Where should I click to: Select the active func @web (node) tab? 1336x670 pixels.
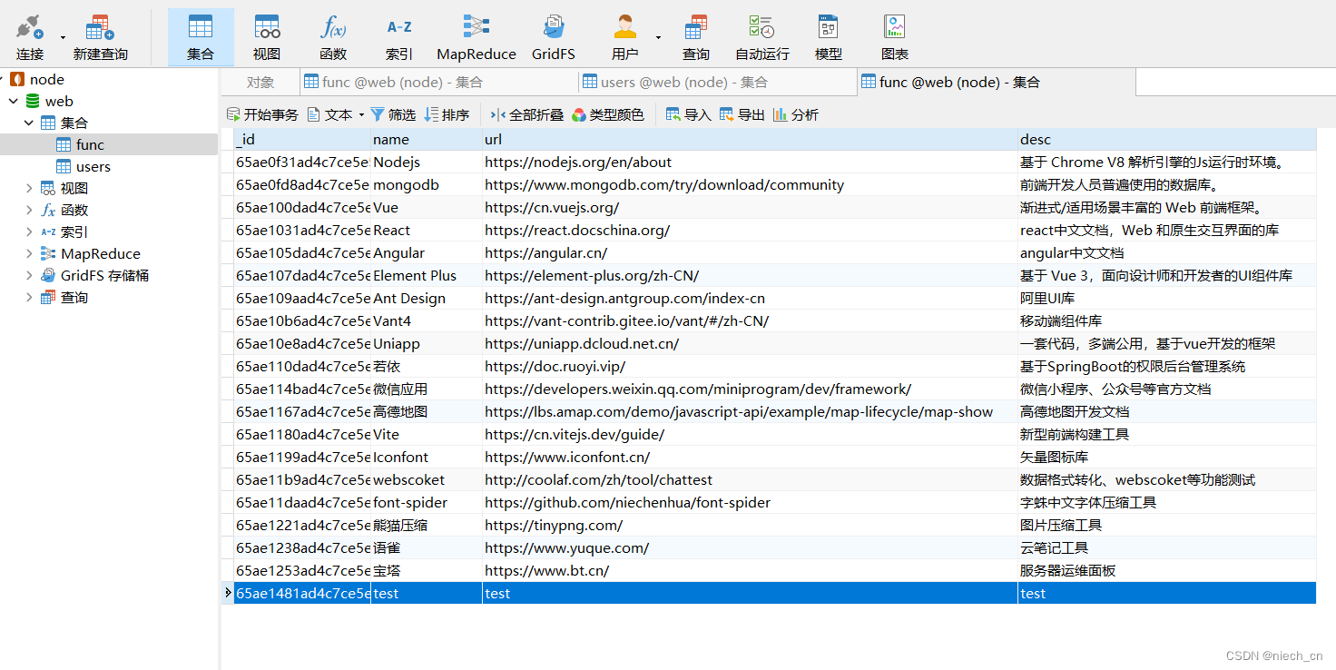pyautogui.click(x=997, y=82)
